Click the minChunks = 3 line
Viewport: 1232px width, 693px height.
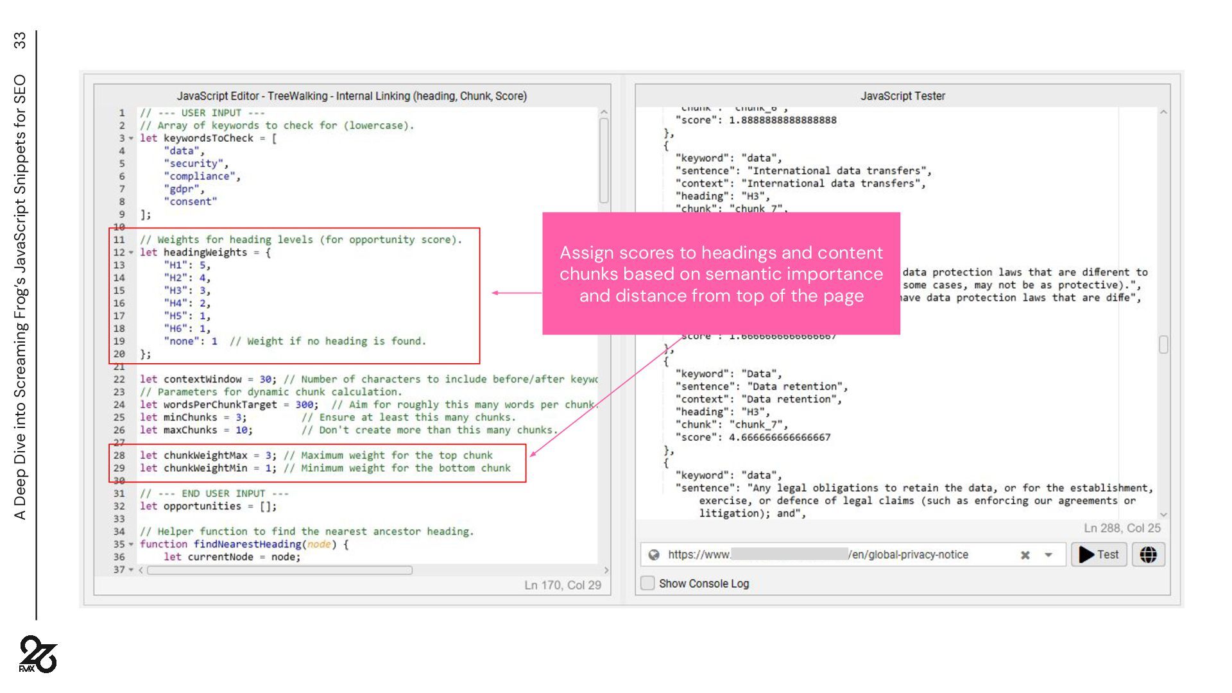pos(328,418)
